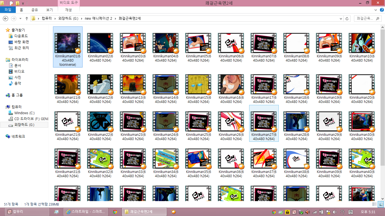
Task: Select 컴퓨터 in navigation pane
Action: (16, 107)
